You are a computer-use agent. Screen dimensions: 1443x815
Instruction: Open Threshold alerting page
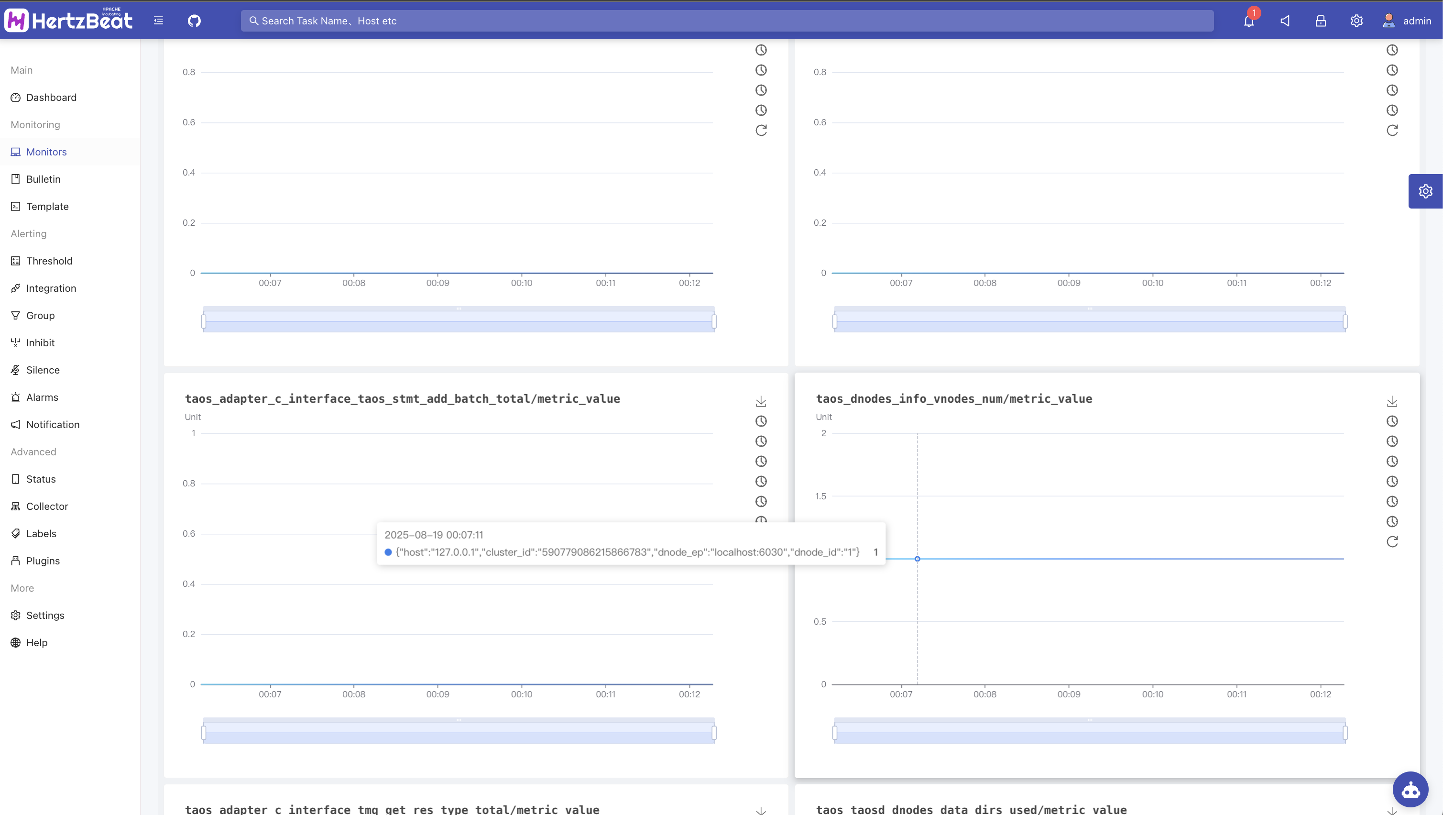pyautogui.click(x=49, y=261)
